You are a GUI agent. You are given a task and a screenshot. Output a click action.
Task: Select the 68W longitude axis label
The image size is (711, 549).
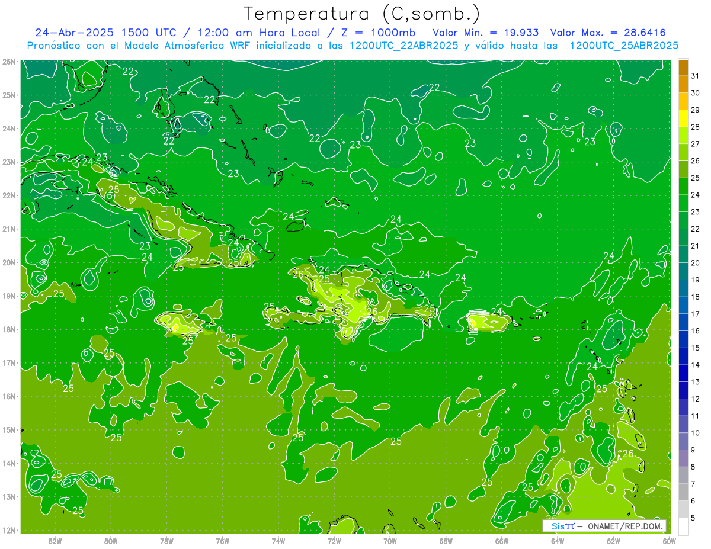point(446,541)
